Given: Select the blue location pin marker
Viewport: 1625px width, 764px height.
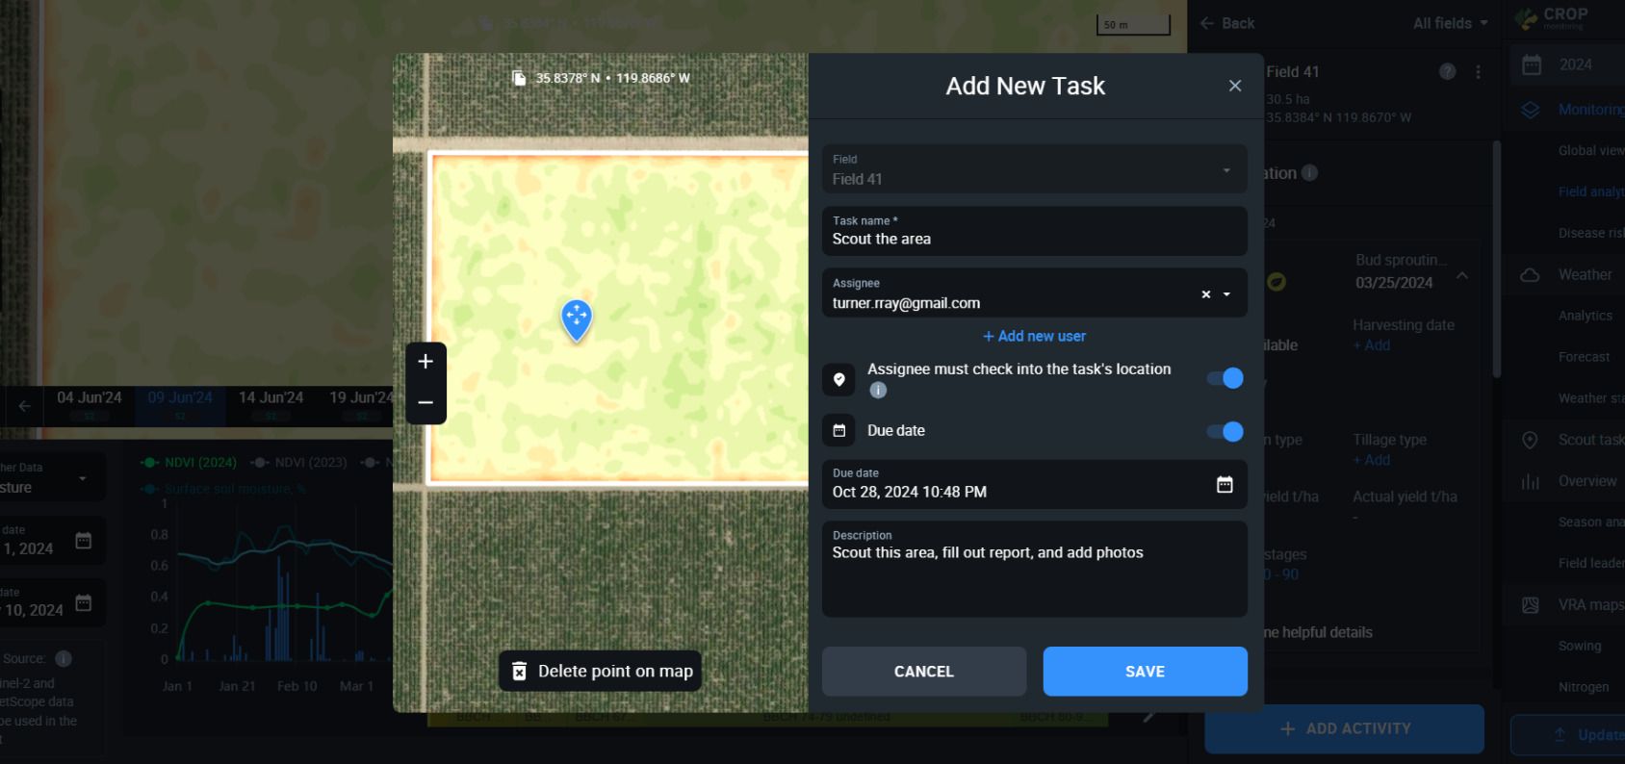Looking at the screenshot, I should coord(577,319).
